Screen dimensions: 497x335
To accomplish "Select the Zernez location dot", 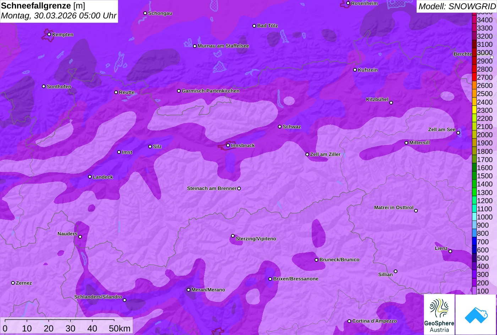I will tap(13, 283).
